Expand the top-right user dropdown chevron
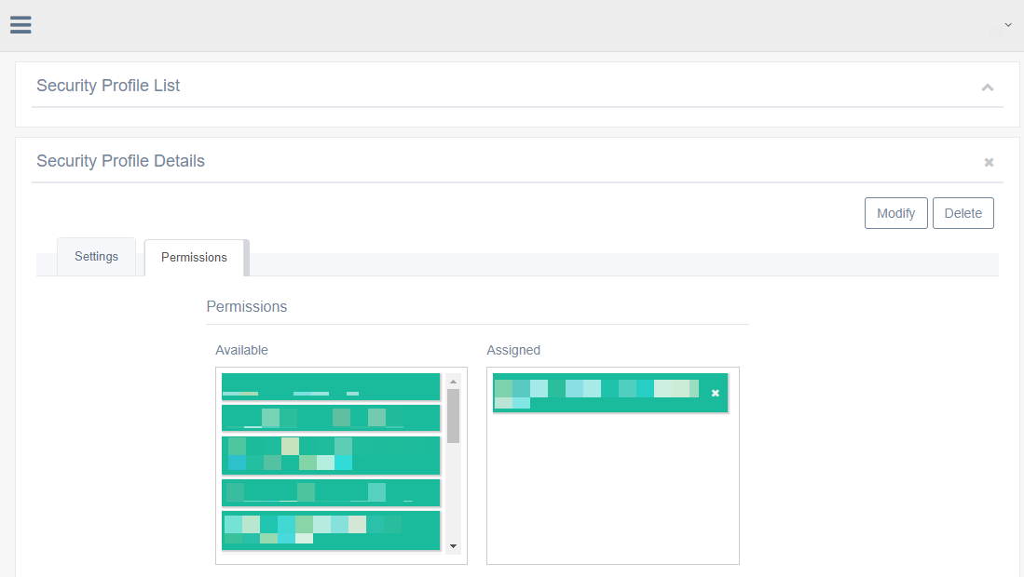Screen dimensions: 1024x577 1007,25
